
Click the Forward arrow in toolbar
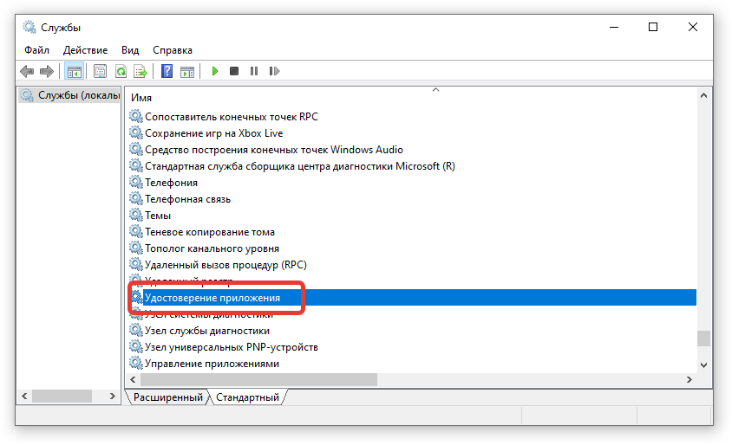point(46,71)
